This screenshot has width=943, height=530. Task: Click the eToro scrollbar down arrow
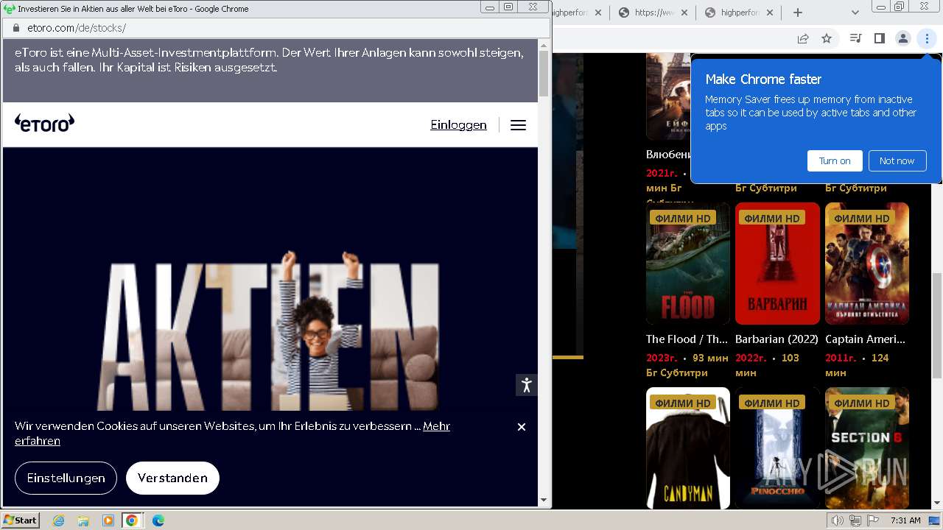[544, 500]
